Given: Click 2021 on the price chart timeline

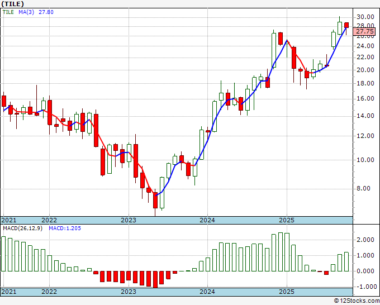Looking at the screenshot, I should [9, 220].
